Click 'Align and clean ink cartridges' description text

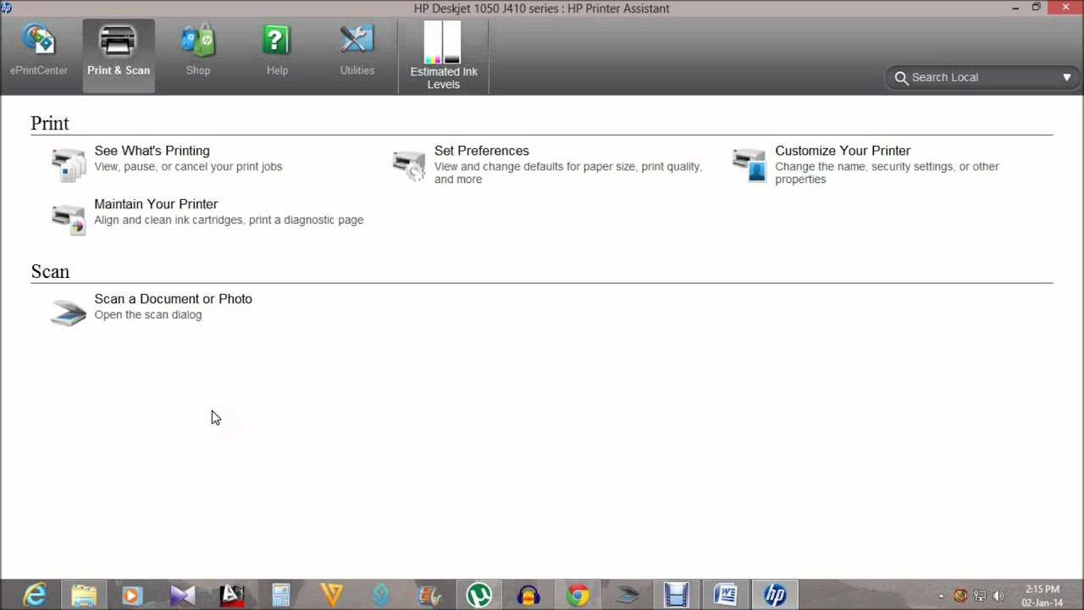(229, 220)
